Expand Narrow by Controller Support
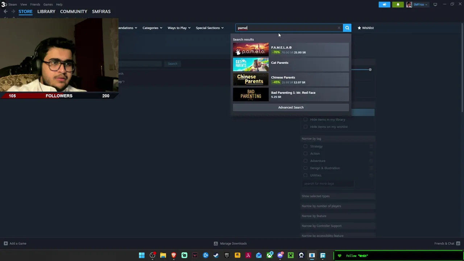This screenshot has height=261, width=464. coord(338,226)
